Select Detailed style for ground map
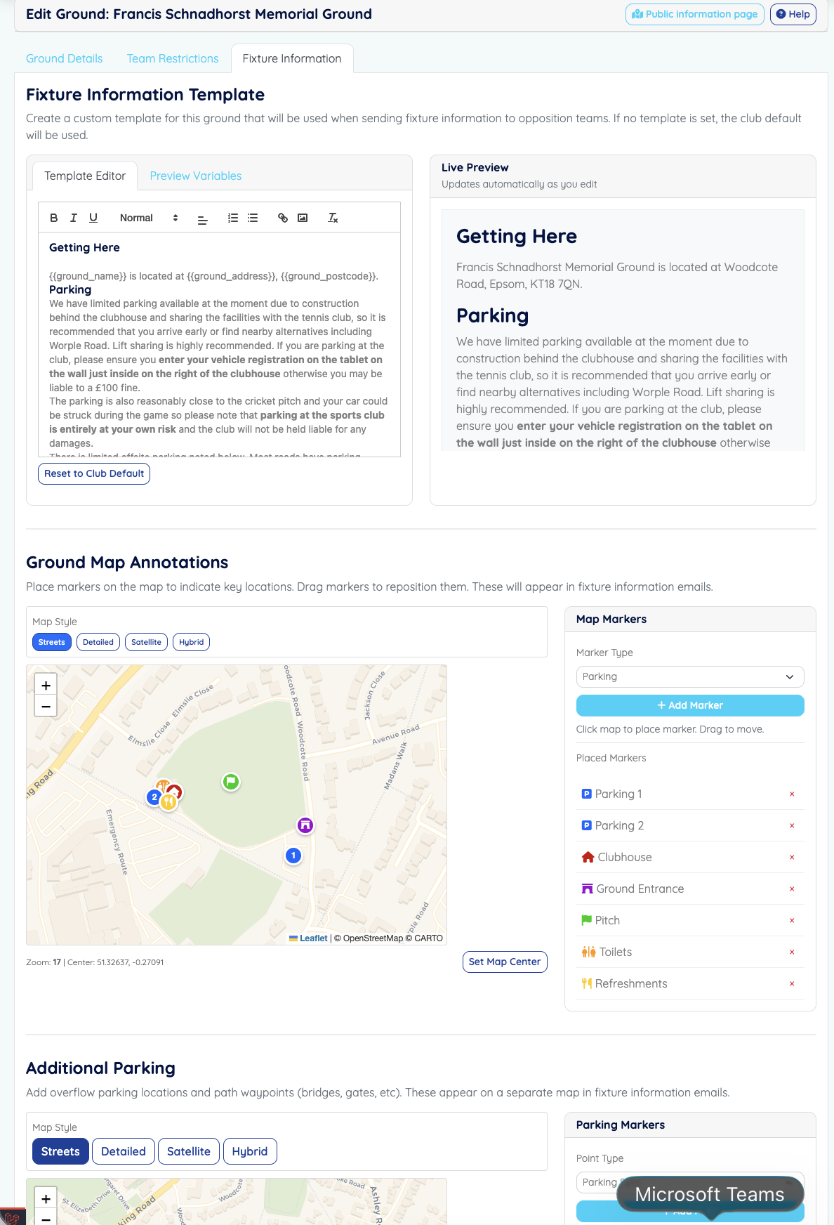 [98, 642]
